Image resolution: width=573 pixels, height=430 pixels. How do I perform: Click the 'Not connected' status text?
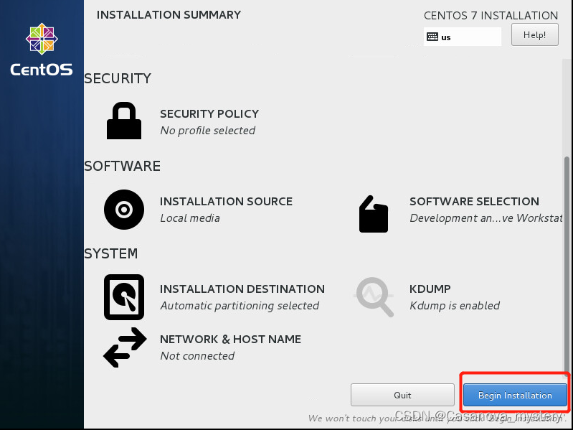click(197, 356)
